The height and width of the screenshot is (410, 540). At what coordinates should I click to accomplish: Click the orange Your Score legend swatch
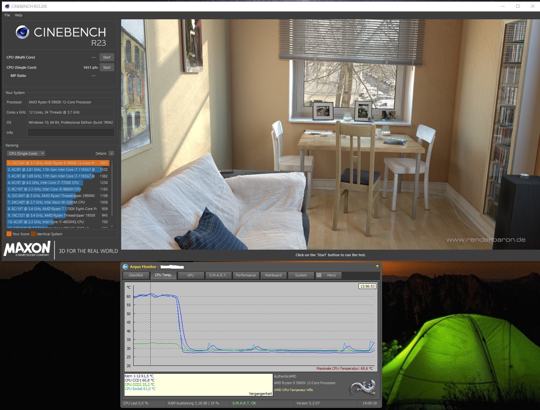click(9, 234)
